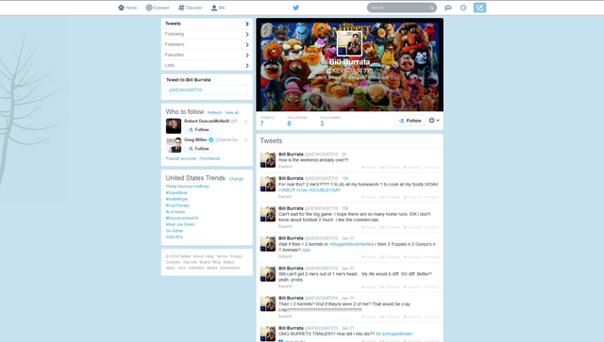Select Followers in profile sidebar

207,44
